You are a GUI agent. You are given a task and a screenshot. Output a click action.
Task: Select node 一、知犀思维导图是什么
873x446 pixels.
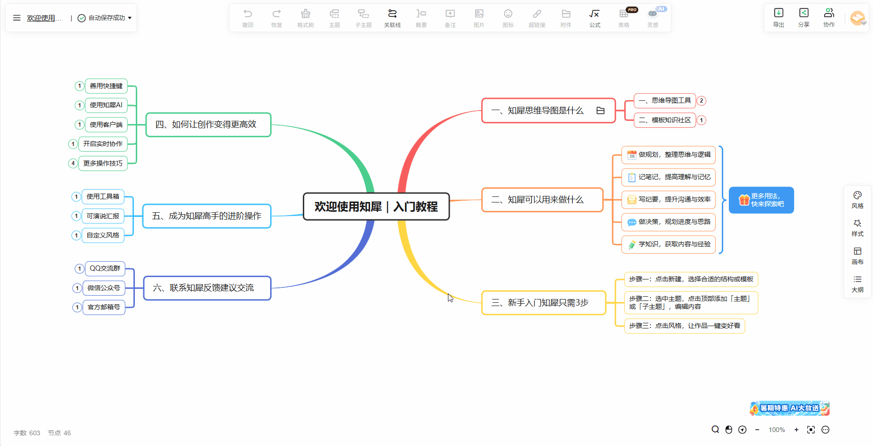coord(548,111)
